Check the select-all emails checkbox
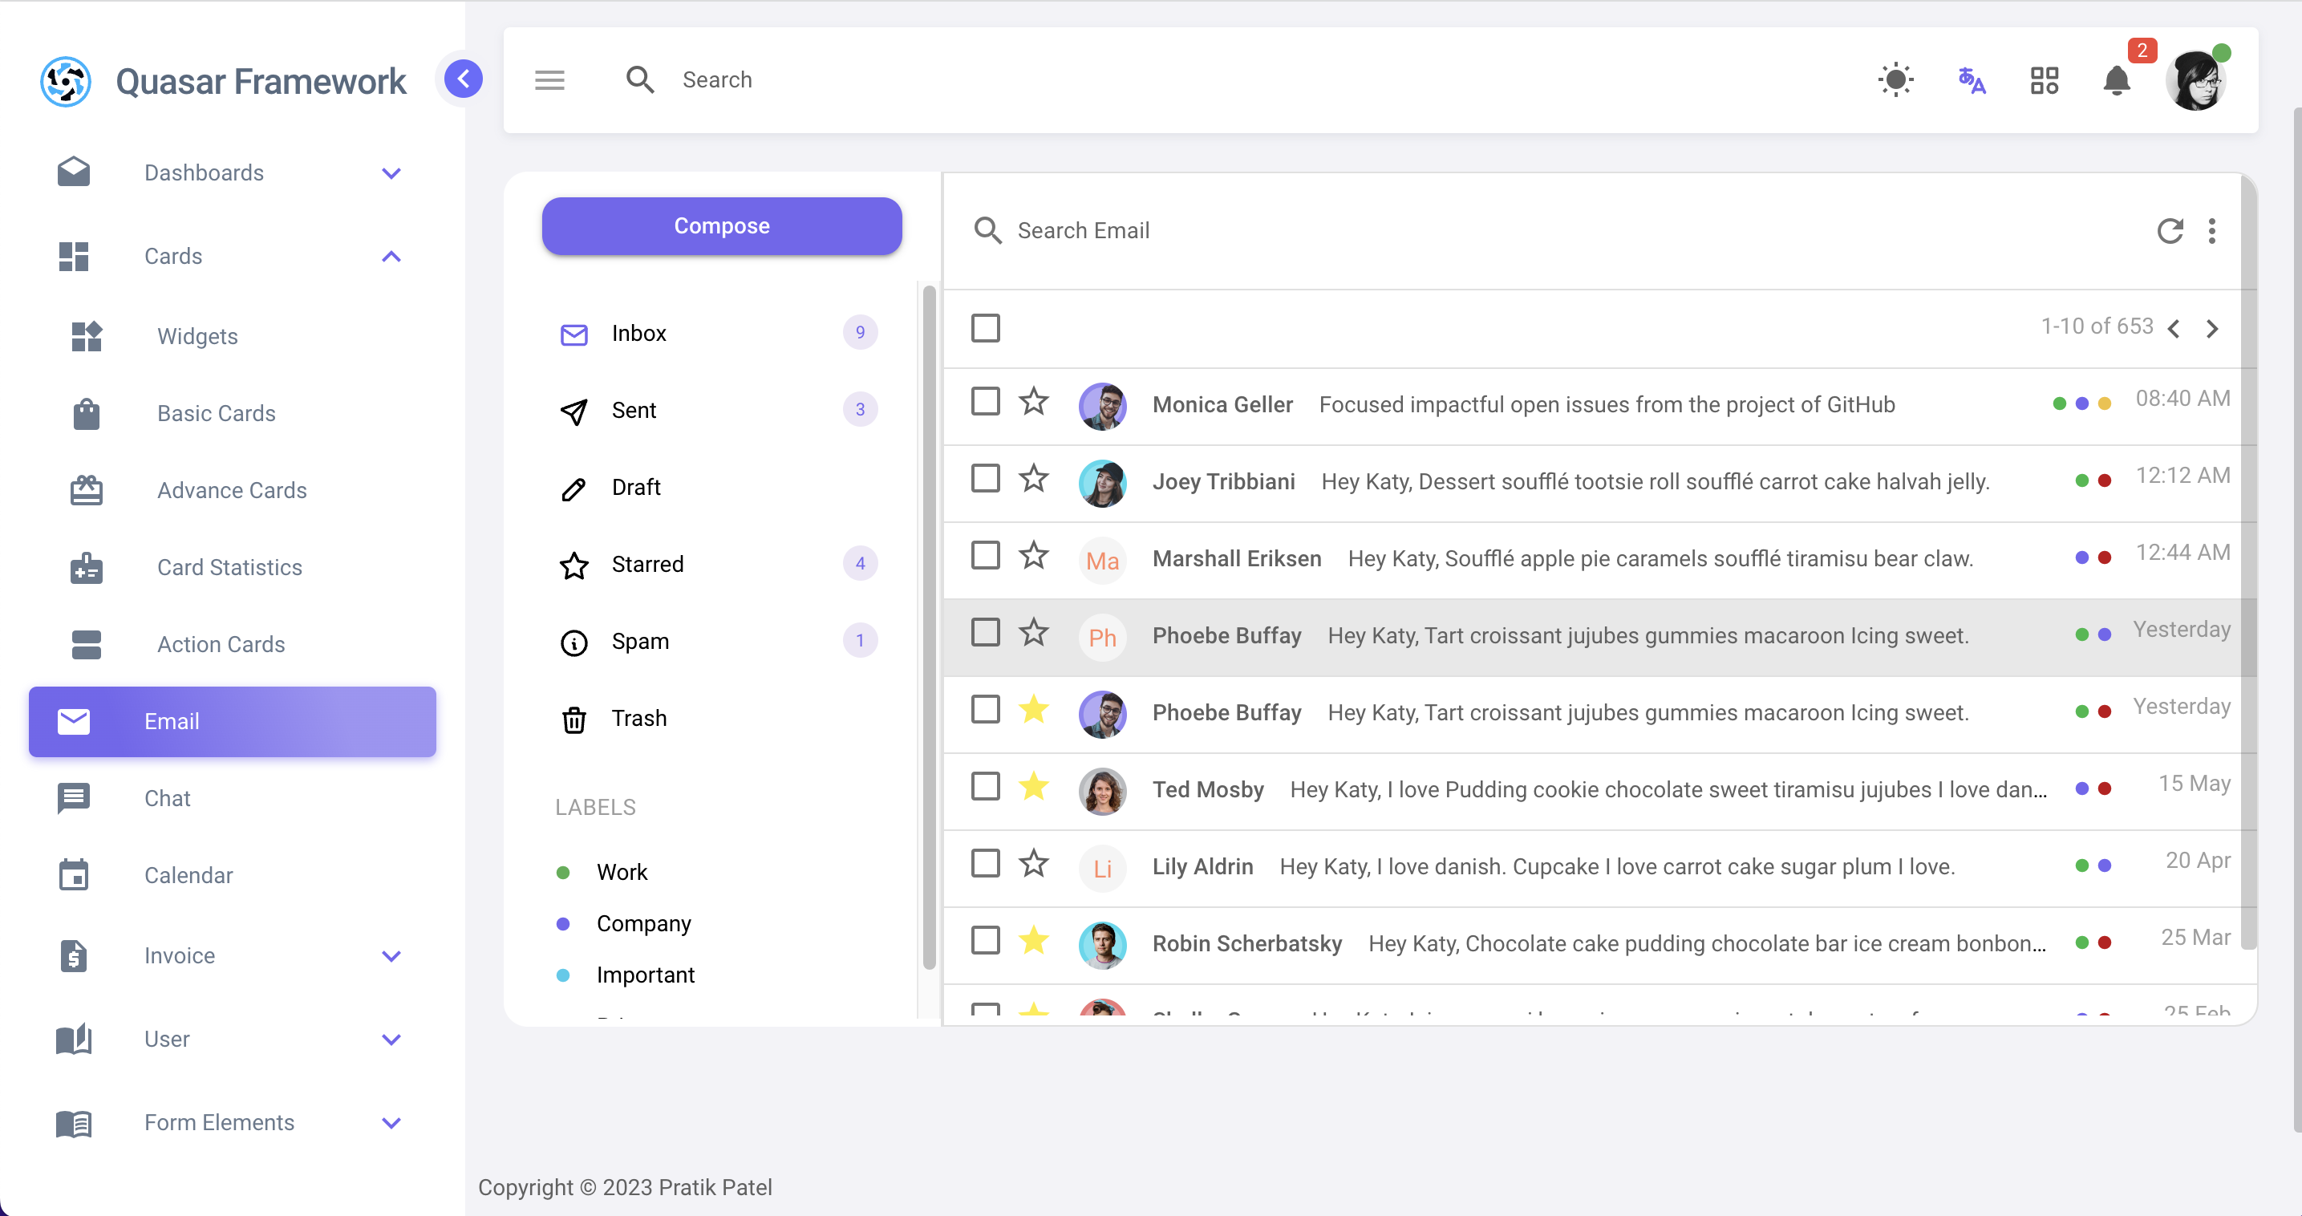Screen dimensions: 2302x1216 pyautogui.click(x=985, y=328)
